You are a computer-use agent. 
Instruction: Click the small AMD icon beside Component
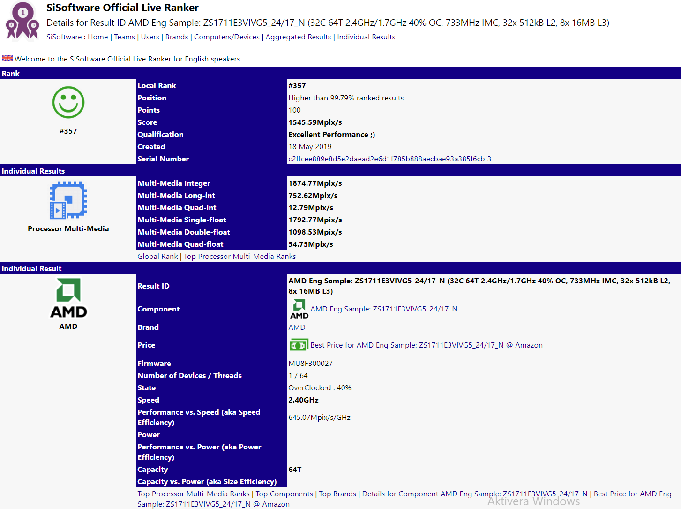299,309
